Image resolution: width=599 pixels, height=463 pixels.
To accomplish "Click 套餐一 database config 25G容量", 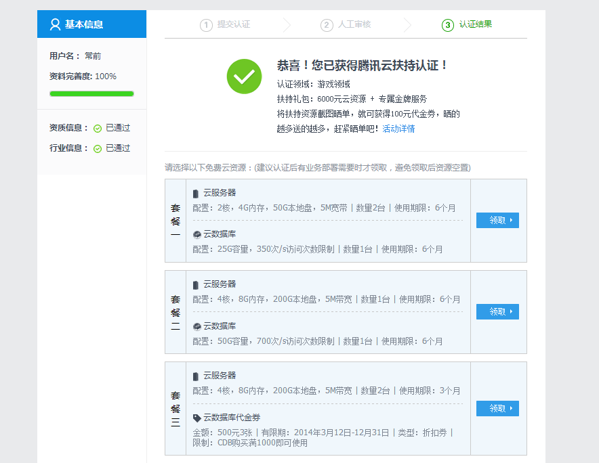I will (317, 249).
